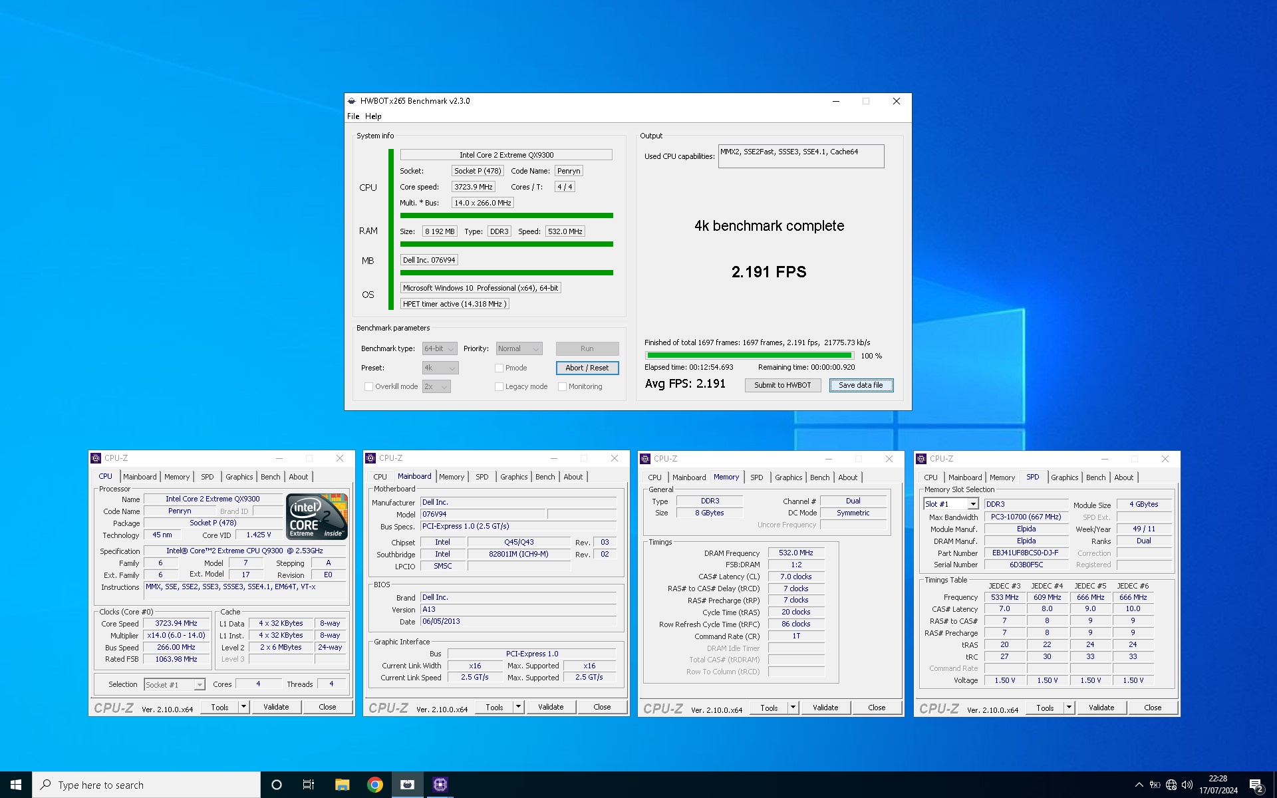Close the CPU-Z SPD window via X
This screenshot has width=1277, height=798.
pyautogui.click(x=1165, y=459)
